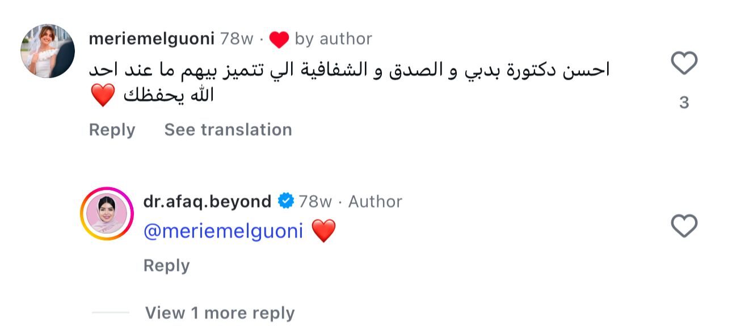
Task: Click the red heart liked-by-author icon
Action: click(279, 39)
